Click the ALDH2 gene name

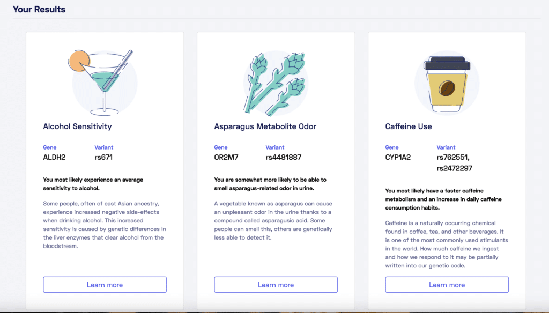click(x=54, y=158)
